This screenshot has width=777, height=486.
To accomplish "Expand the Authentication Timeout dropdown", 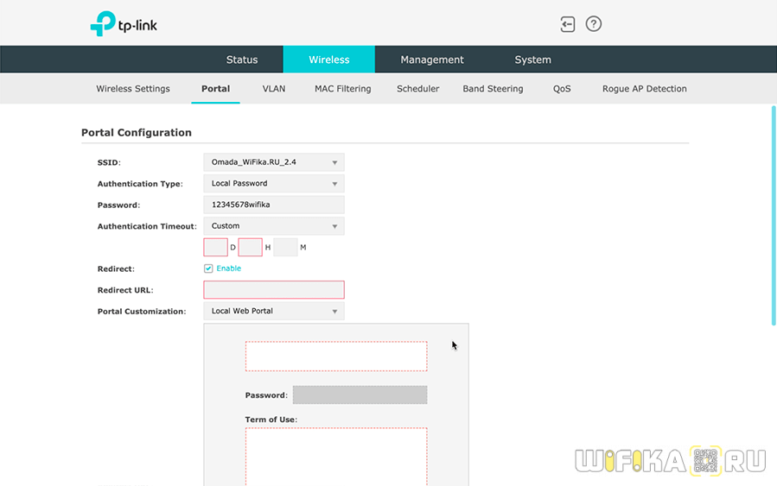I will pyautogui.click(x=273, y=226).
